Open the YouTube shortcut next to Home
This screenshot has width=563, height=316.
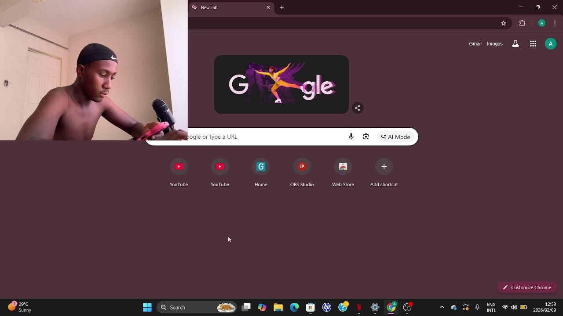coord(220,172)
